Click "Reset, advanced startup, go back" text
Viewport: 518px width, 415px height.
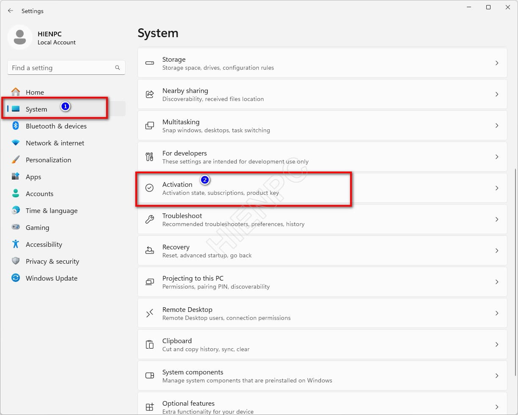207,255
